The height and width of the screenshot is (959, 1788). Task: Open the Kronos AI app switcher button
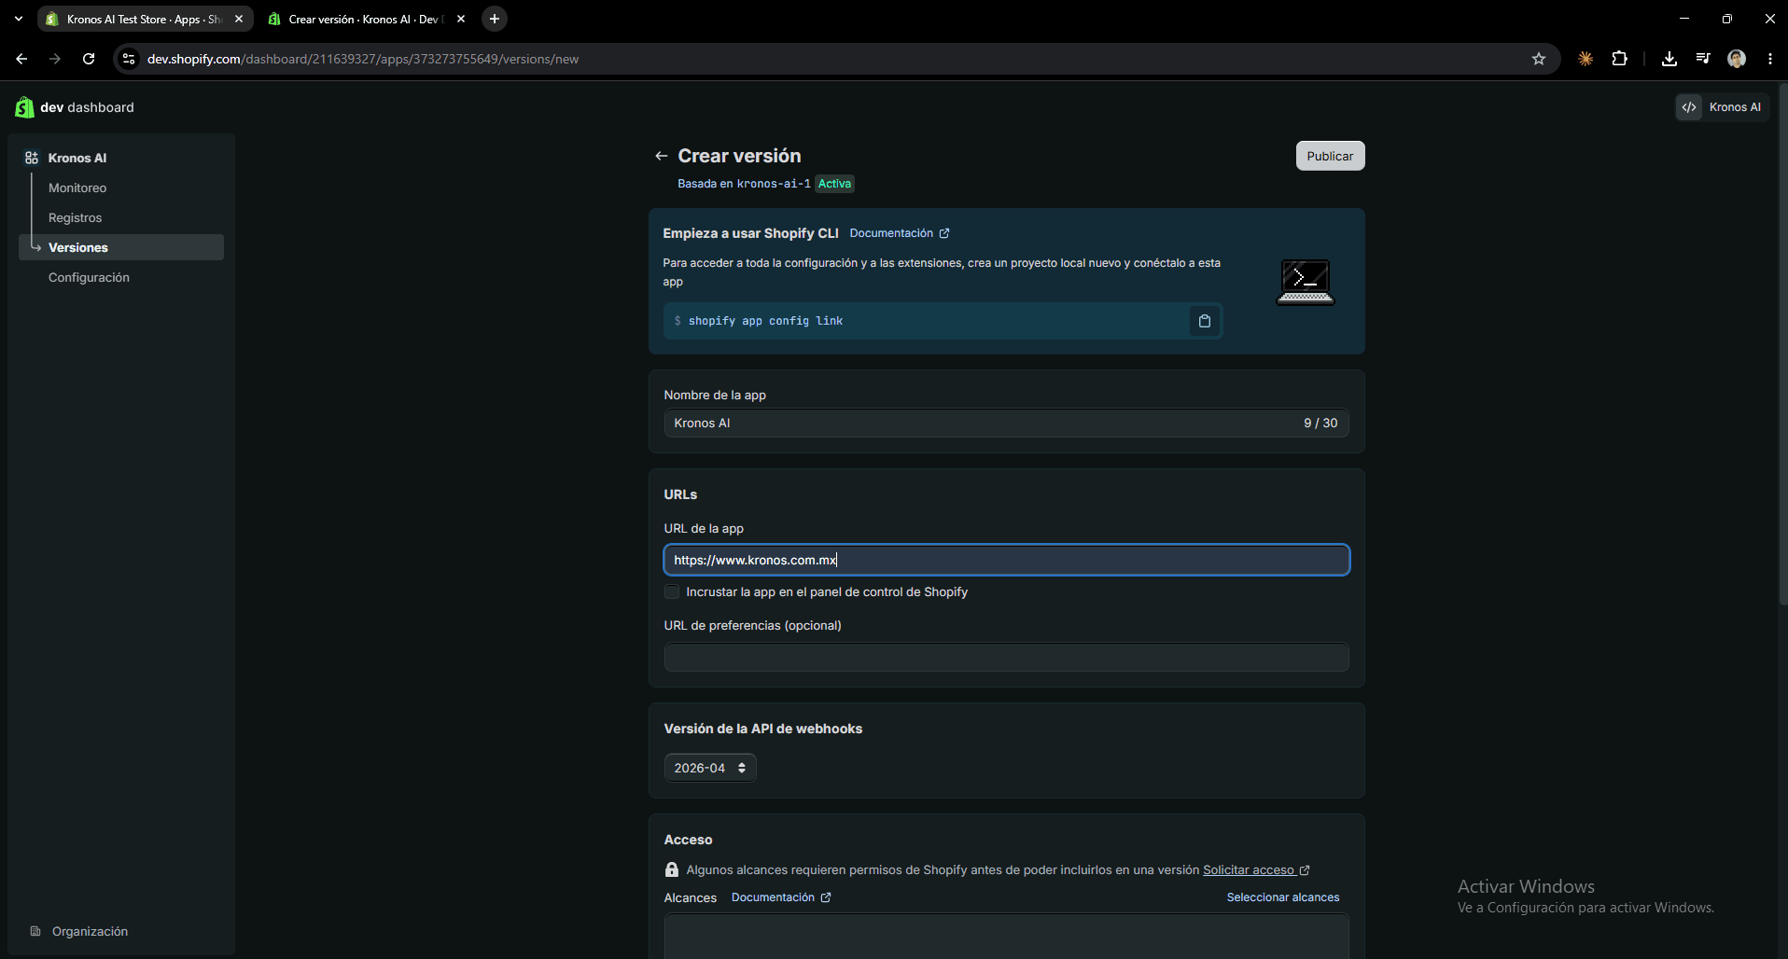1722,107
